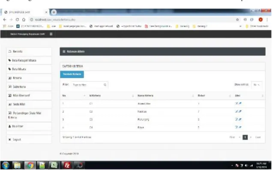This screenshot has height=170, width=272.
Task: Sort table by the No column
Action: pyautogui.click(x=74, y=95)
